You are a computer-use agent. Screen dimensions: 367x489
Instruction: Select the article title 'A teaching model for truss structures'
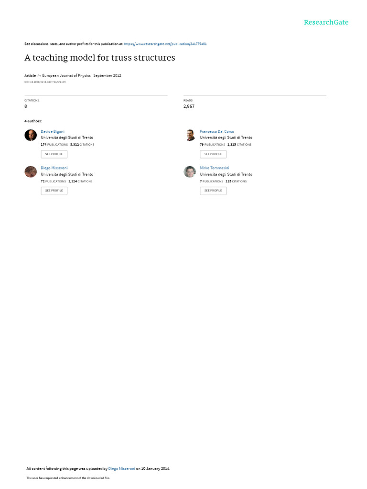coord(100,58)
